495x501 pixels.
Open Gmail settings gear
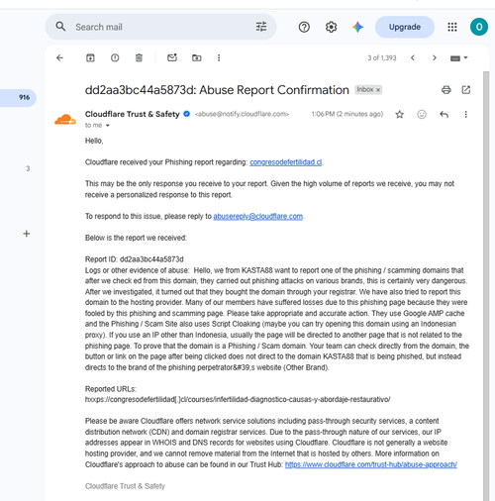pos(331,27)
